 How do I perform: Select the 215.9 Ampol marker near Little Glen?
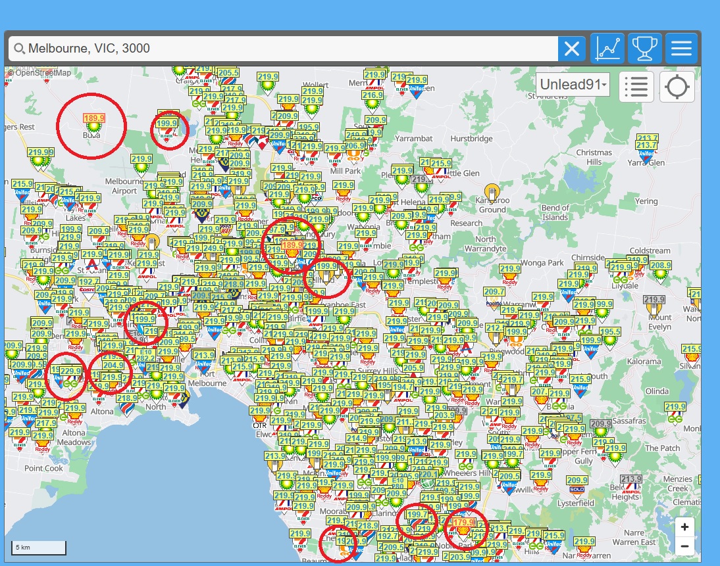tap(441, 168)
